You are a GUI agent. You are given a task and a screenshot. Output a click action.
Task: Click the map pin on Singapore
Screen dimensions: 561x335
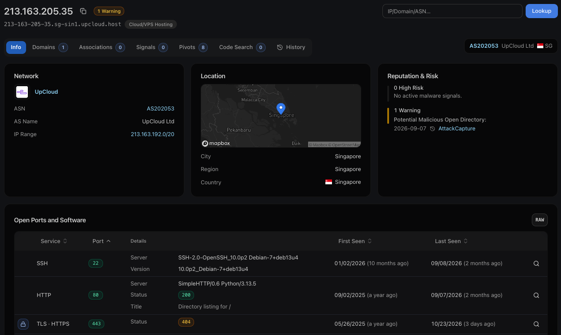pyautogui.click(x=281, y=109)
